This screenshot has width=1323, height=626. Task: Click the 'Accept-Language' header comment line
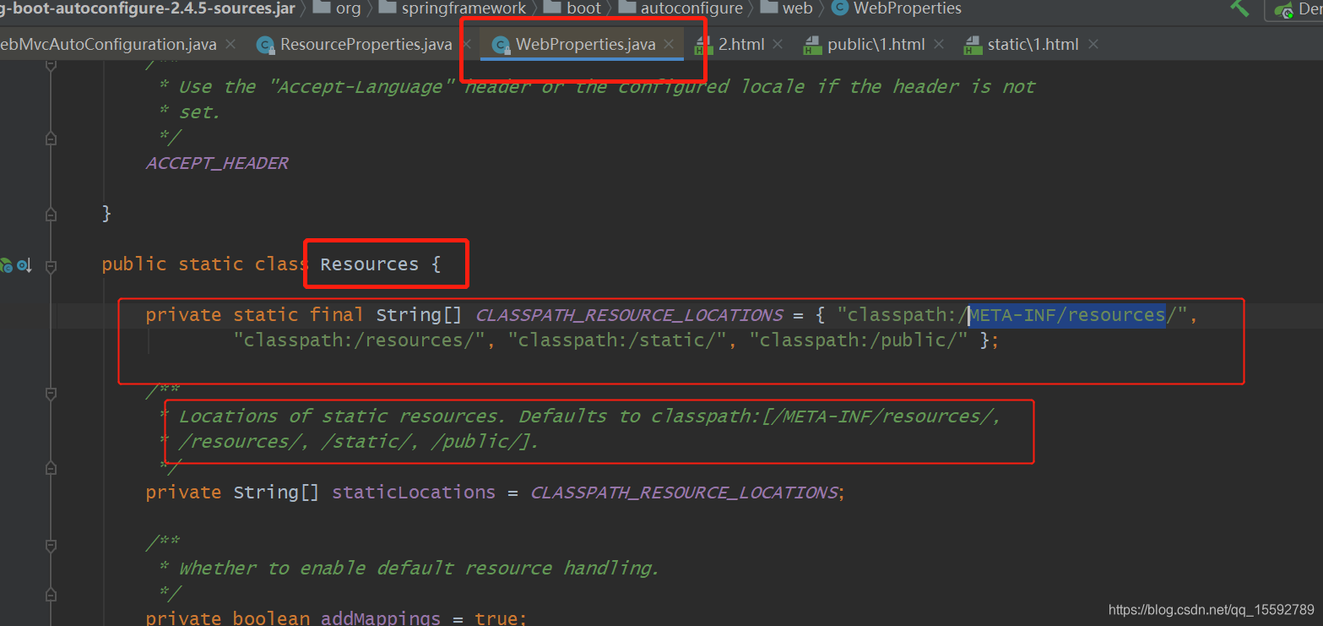click(x=597, y=87)
